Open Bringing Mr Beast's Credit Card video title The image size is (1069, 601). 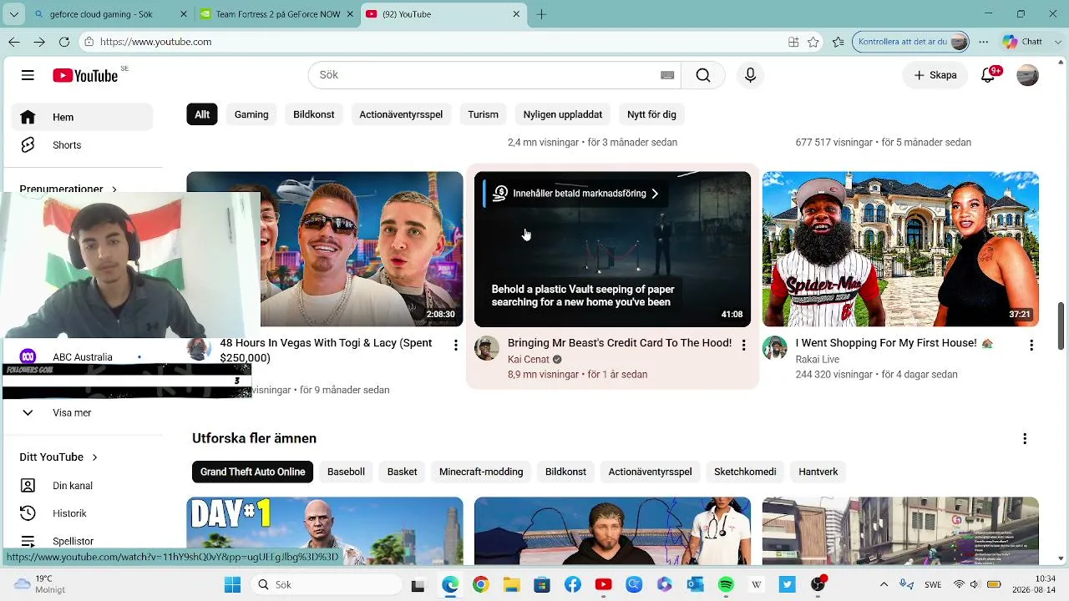click(620, 343)
